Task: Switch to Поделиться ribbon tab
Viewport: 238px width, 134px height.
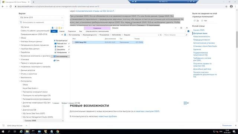Action: [72, 31]
